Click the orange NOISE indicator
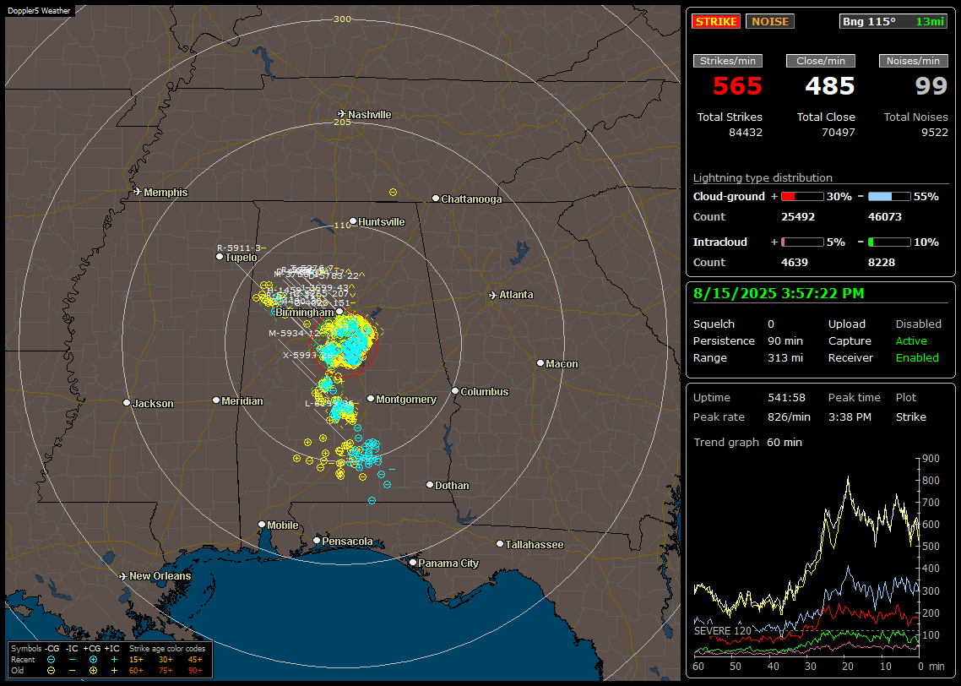The width and height of the screenshot is (961, 686). [770, 21]
